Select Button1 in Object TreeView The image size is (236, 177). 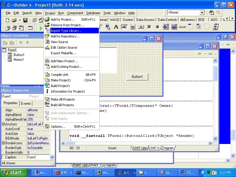[19, 55]
